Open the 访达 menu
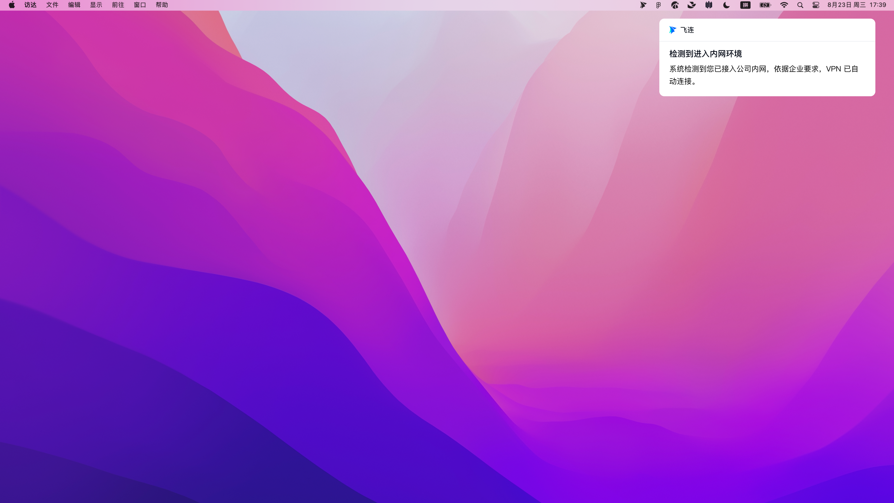Screen dimensions: 894x503 pos(30,5)
